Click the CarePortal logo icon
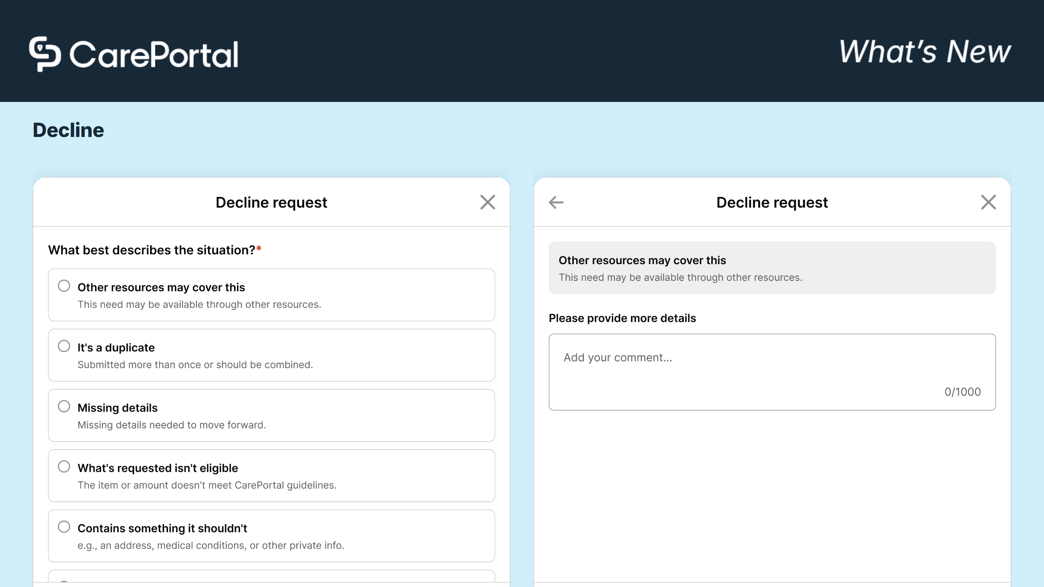Image resolution: width=1044 pixels, height=587 pixels. coord(45,54)
